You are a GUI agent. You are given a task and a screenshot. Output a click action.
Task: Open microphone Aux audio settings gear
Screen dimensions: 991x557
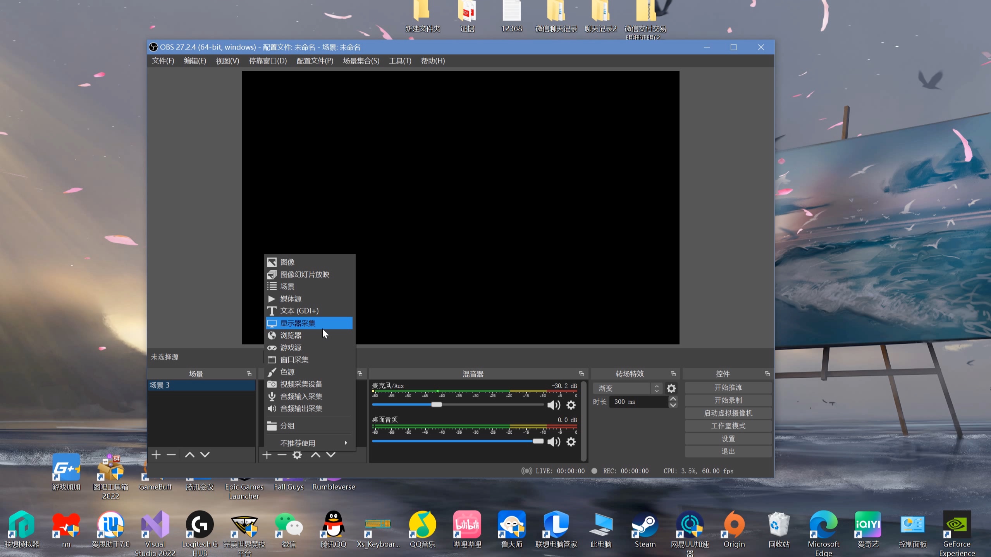point(571,405)
